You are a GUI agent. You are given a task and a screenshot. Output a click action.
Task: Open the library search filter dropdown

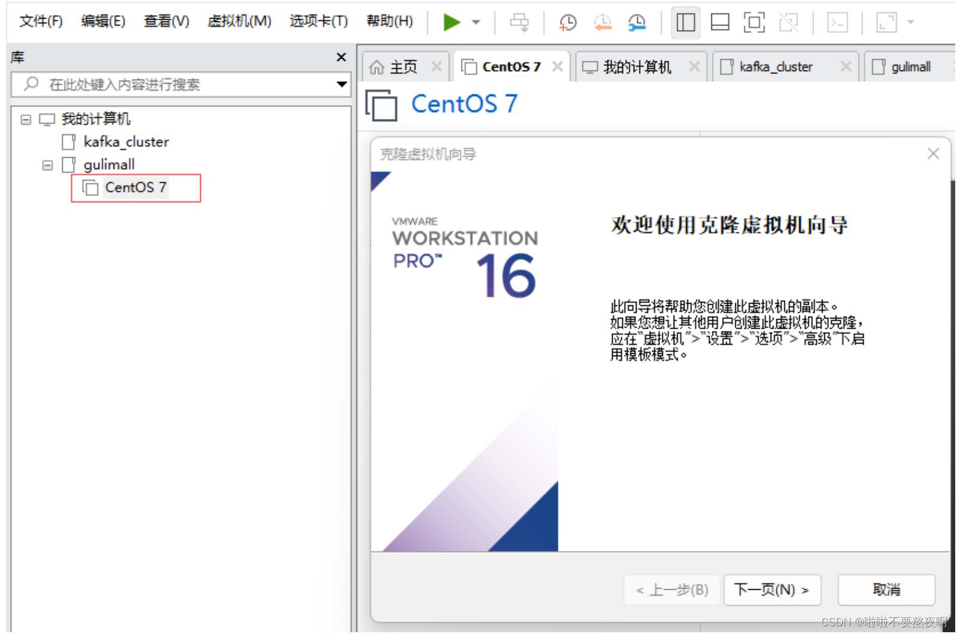(341, 85)
